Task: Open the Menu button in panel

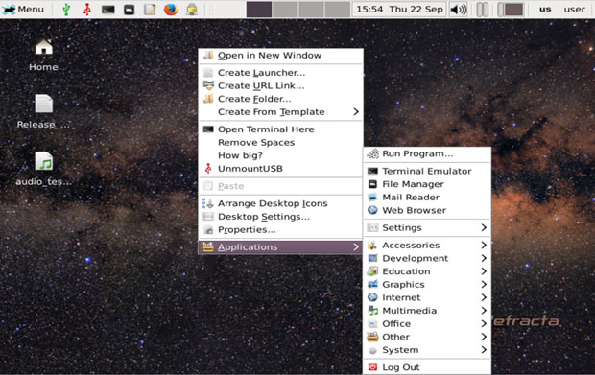Action: (24, 9)
